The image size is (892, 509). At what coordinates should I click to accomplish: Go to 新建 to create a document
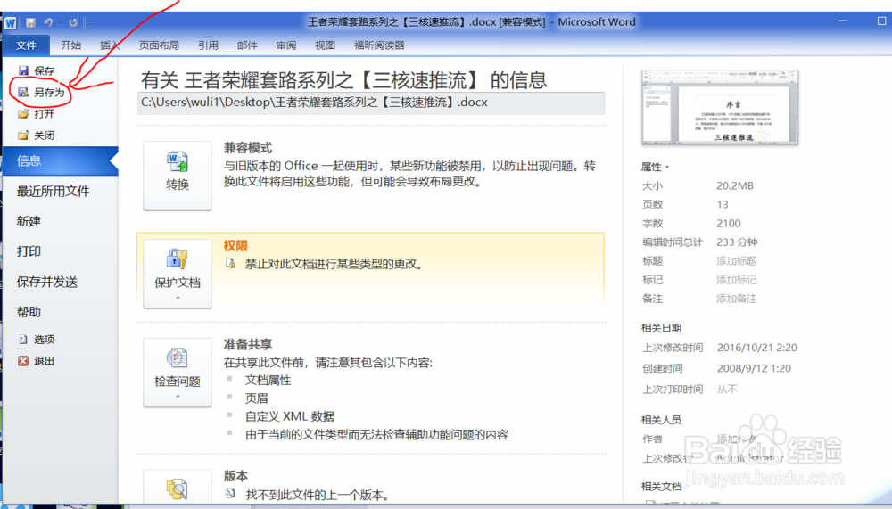click(x=29, y=221)
